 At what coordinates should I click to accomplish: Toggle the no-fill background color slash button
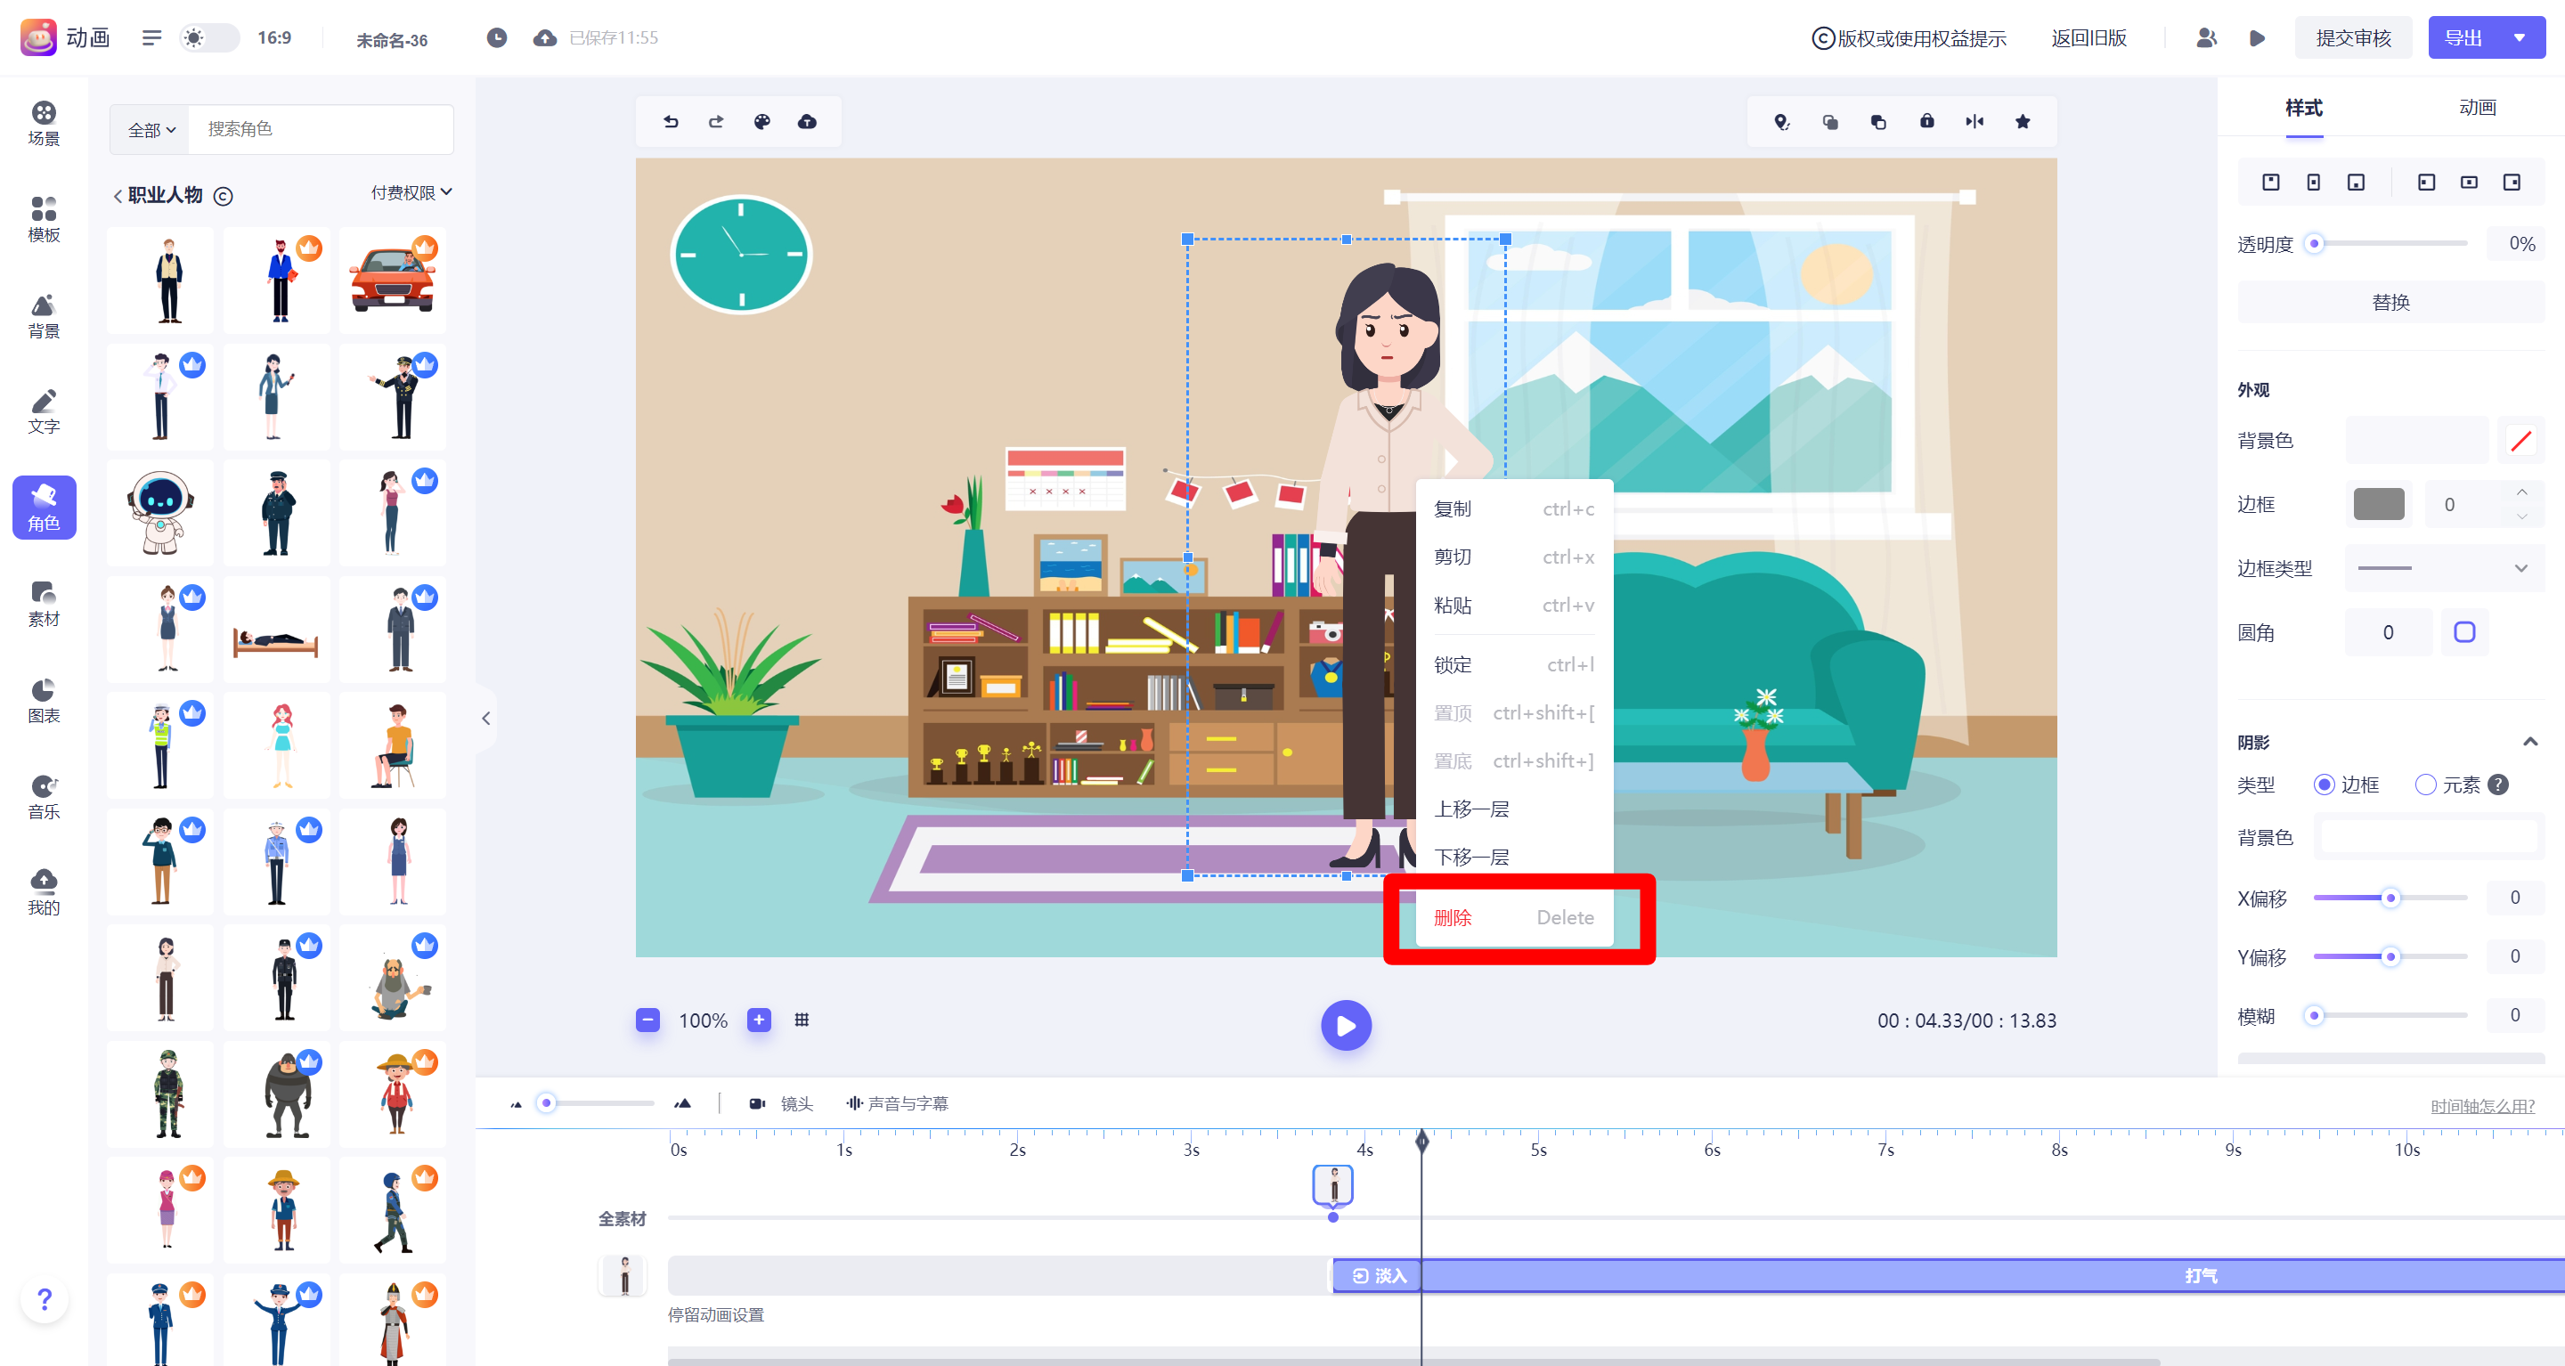coord(2520,440)
